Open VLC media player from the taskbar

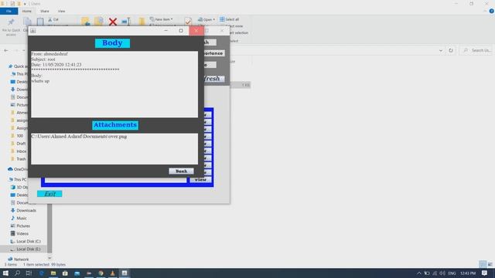point(112,273)
